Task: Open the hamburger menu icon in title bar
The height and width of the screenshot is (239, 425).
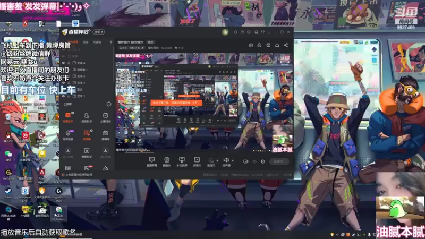Action: (x=269, y=32)
